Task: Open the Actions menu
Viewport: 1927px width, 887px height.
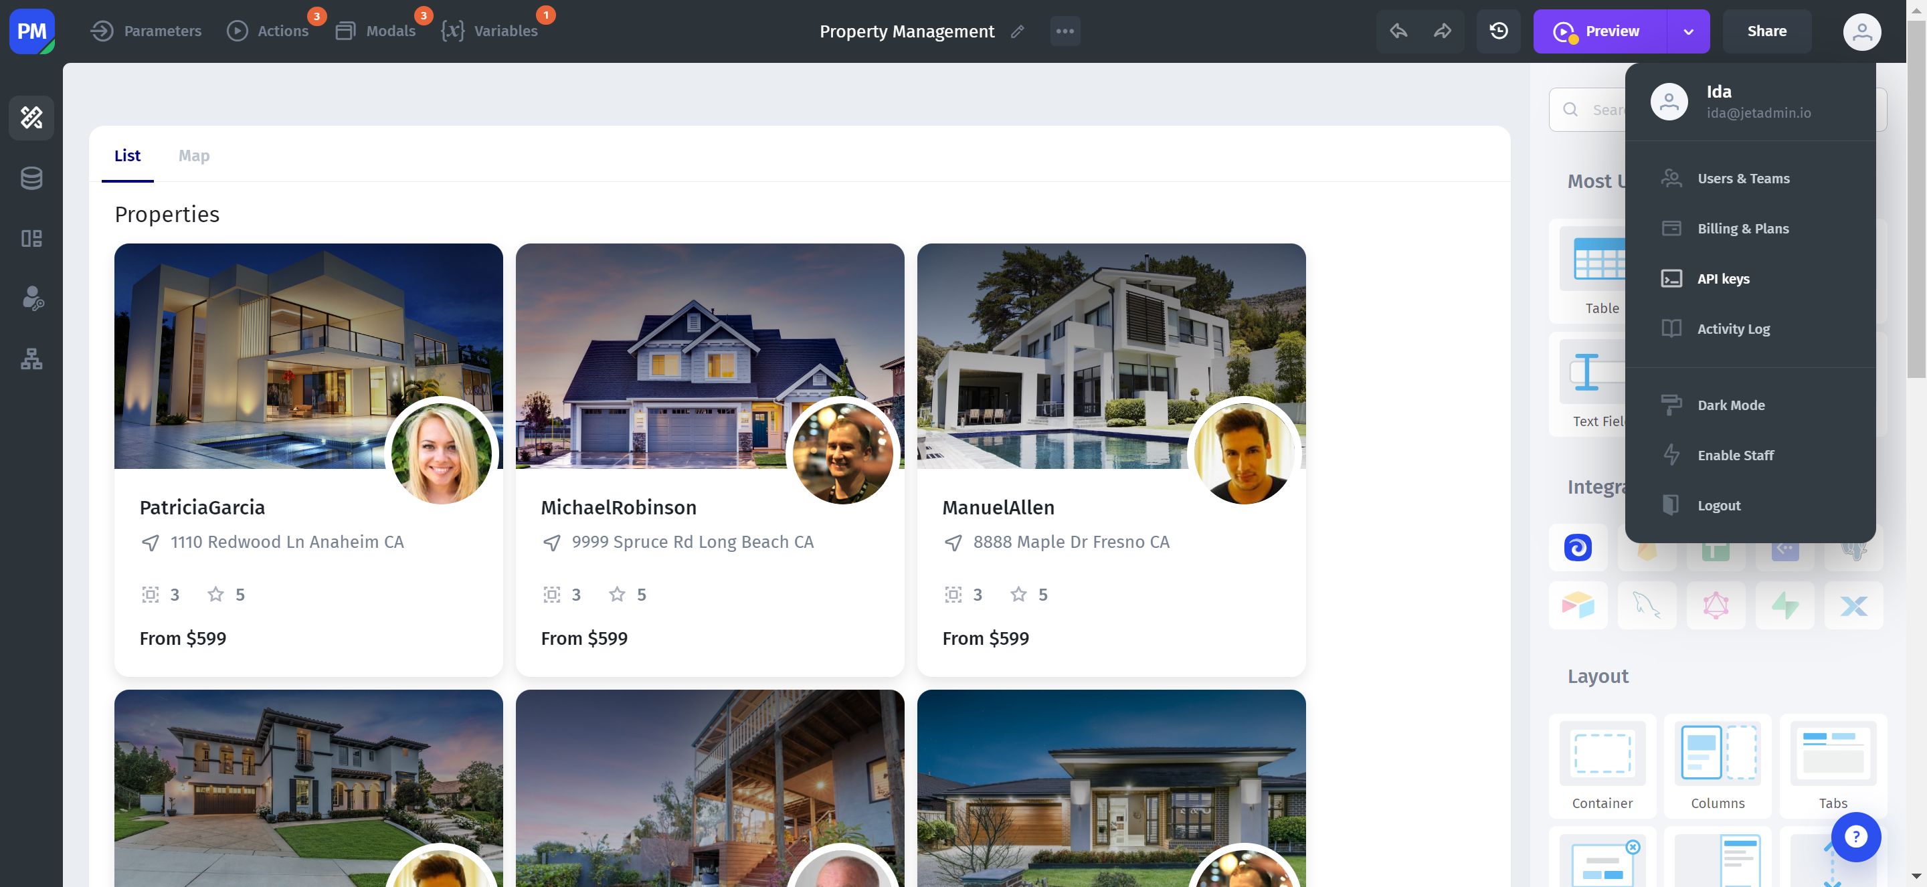Action: 268,31
